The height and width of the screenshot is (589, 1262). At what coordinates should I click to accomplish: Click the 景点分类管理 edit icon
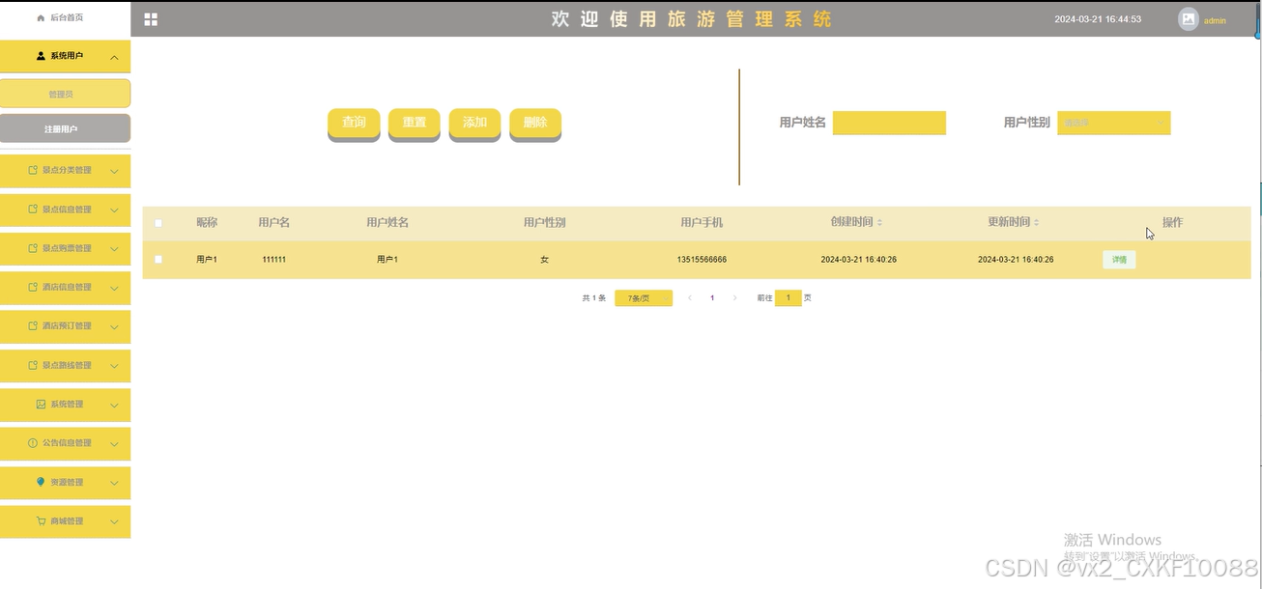tap(33, 170)
